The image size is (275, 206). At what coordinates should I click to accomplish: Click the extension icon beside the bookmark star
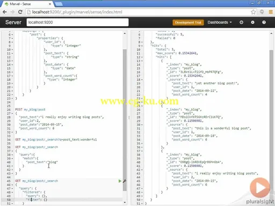[262, 12]
